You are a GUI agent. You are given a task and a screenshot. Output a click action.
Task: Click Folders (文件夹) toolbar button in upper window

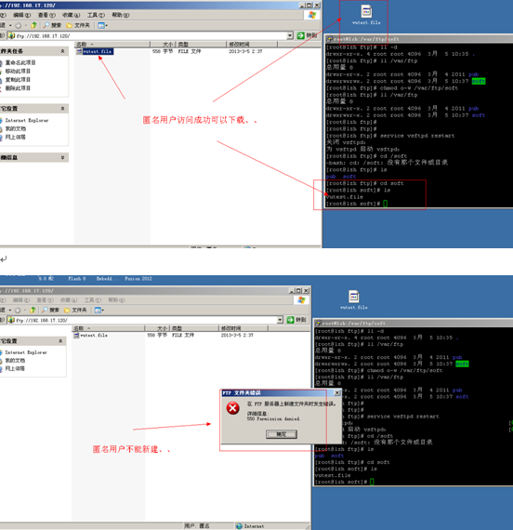pyautogui.click(x=78, y=25)
